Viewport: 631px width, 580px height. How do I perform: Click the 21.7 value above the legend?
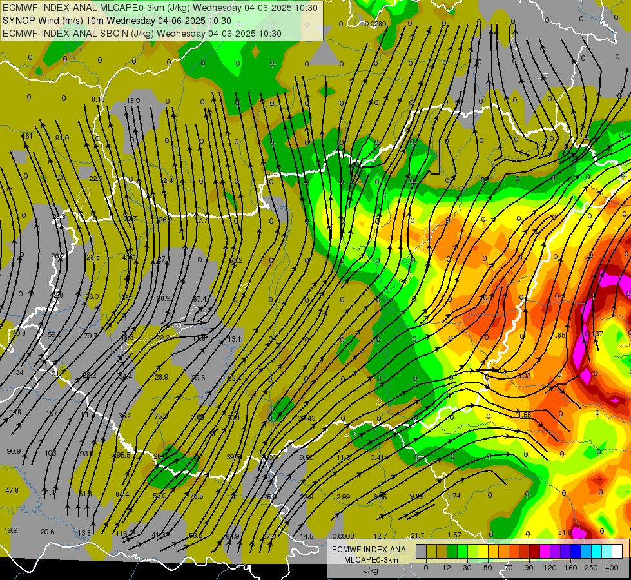417,536
